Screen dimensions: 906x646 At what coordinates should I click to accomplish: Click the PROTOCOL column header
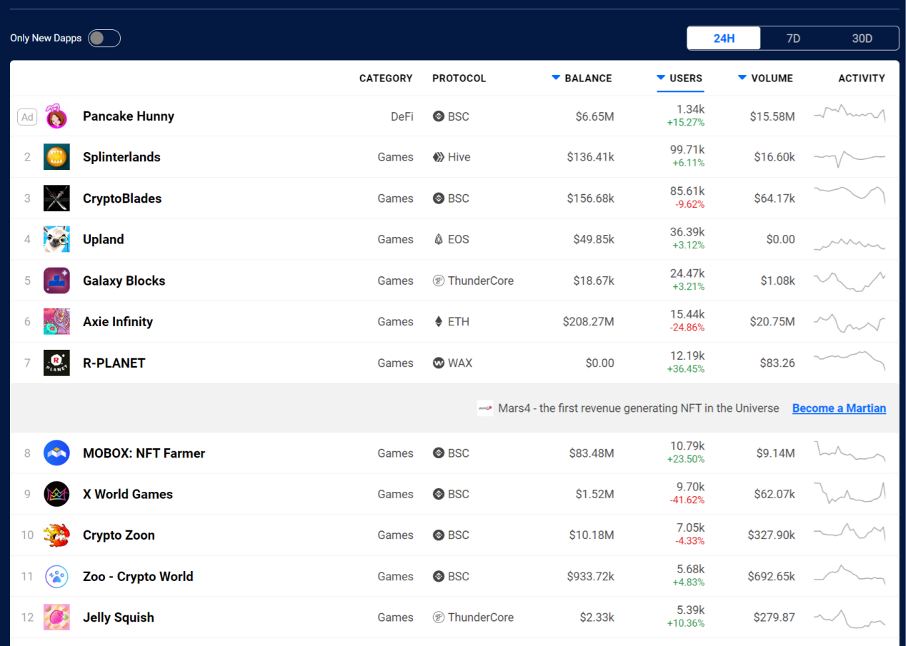pyautogui.click(x=459, y=79)
